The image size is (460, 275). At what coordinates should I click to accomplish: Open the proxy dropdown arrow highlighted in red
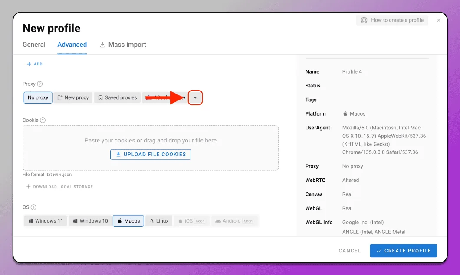tap(195, 98)
